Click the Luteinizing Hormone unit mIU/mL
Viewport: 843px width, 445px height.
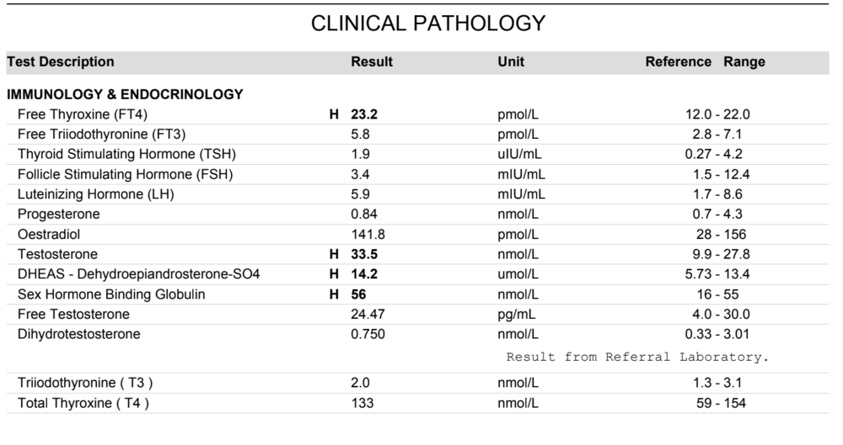pos(521,194)
